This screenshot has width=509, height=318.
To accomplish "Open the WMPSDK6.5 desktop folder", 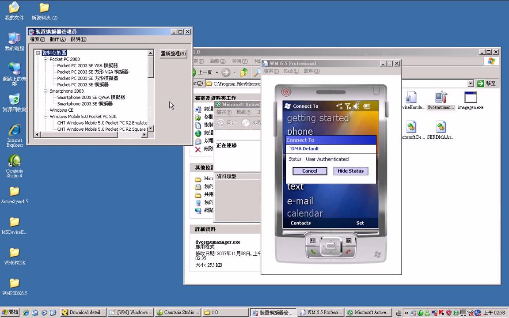I will click(14, 286).
